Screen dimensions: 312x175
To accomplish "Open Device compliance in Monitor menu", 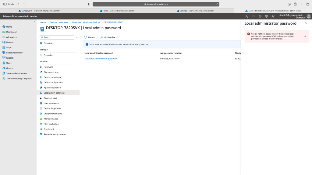I will click(x=52, y=77).
